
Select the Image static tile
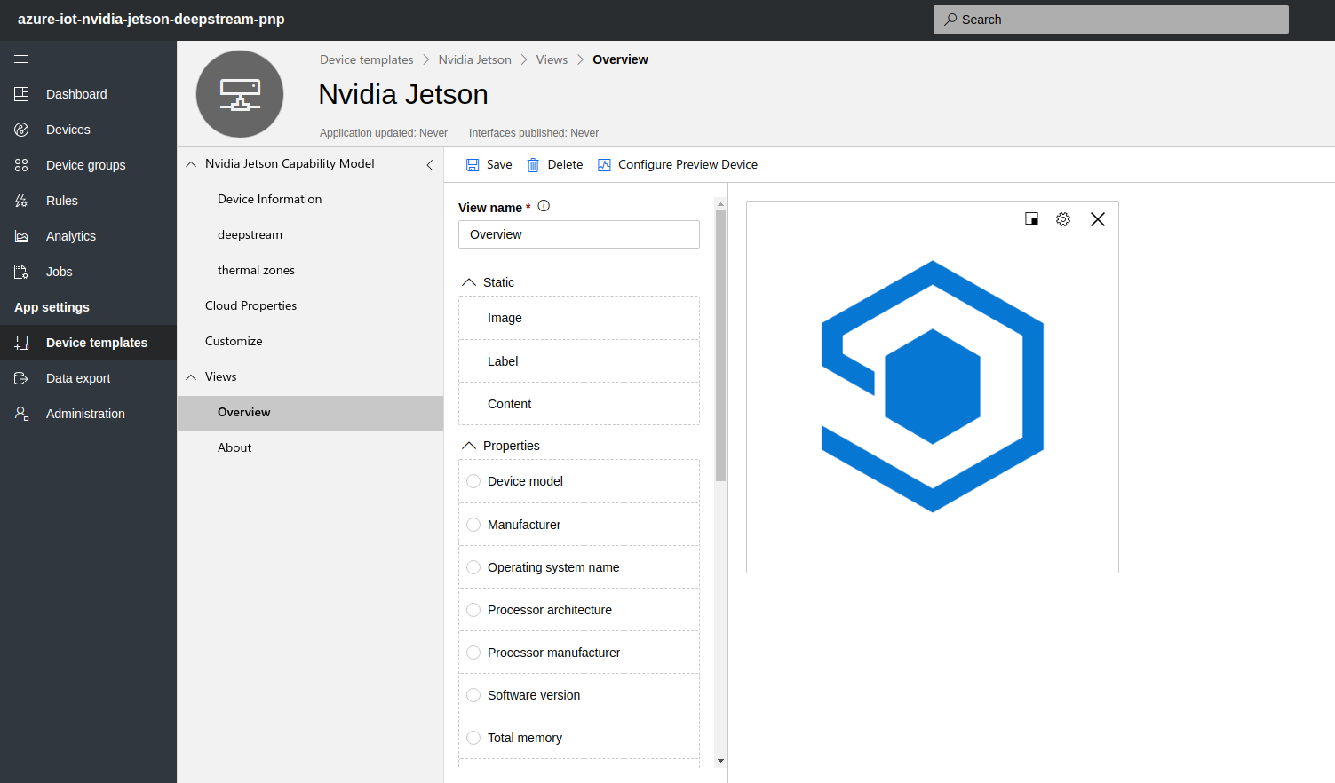pyautogui.click(x=579, y=318)
